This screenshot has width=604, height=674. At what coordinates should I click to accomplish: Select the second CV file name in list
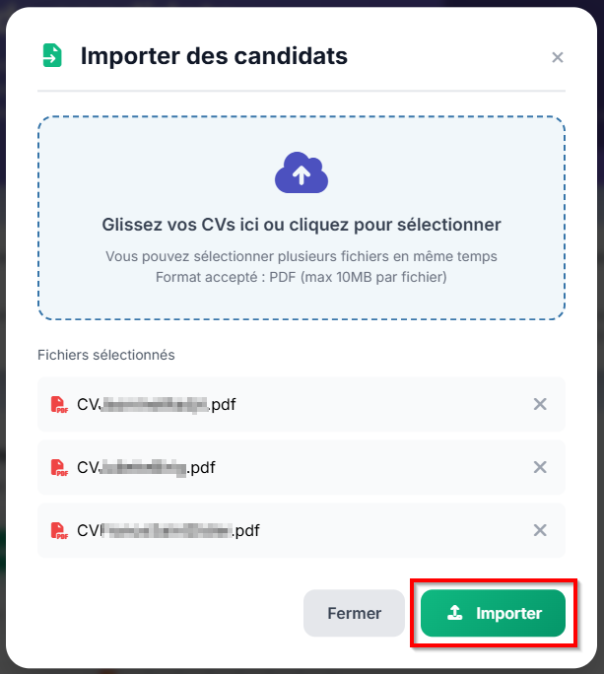146,467
